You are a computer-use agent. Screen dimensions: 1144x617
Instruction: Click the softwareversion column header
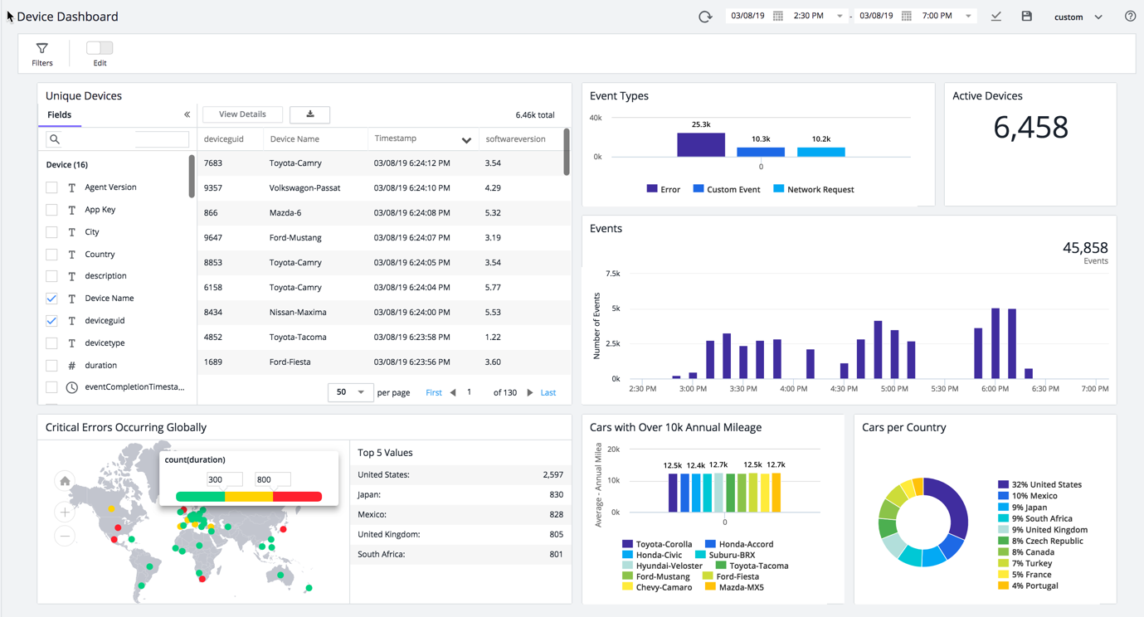(x=515, y=139)
